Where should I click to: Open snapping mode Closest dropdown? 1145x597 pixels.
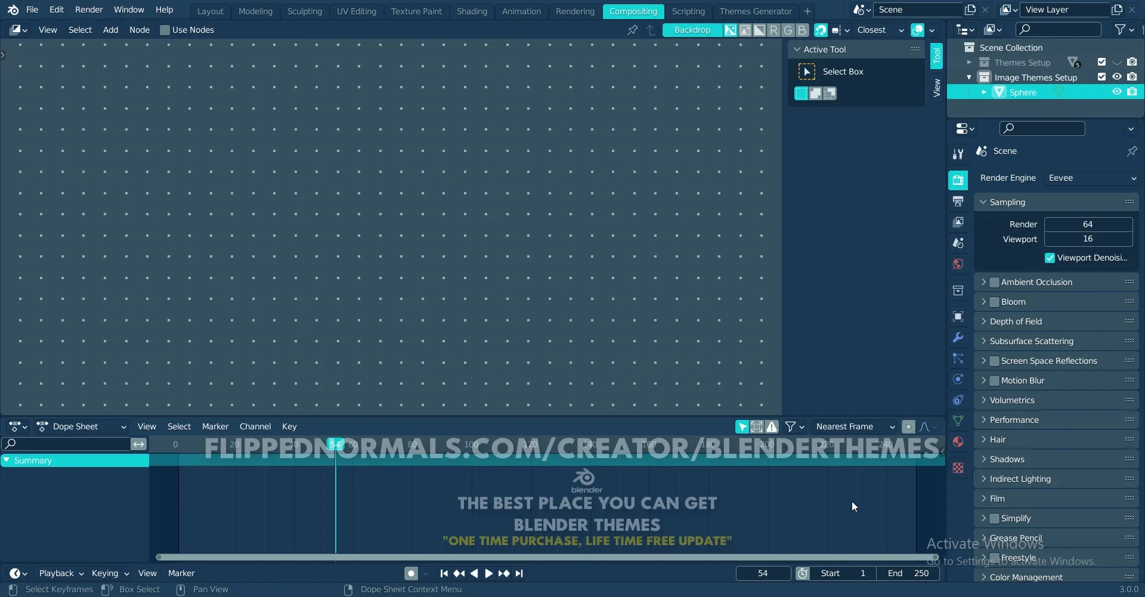879,30
